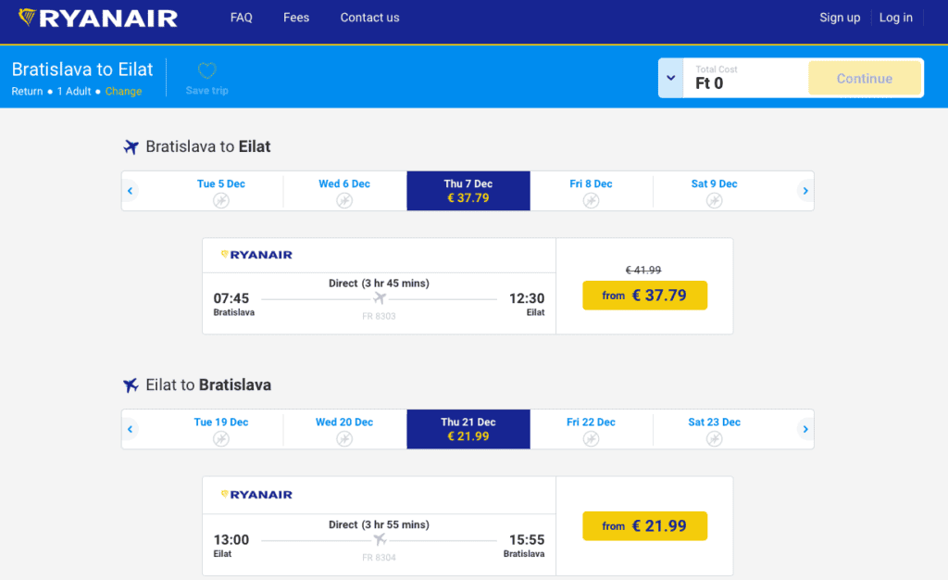Show later outbound dates with right arrow
The image size is (948, 580).
pos(805,191)
